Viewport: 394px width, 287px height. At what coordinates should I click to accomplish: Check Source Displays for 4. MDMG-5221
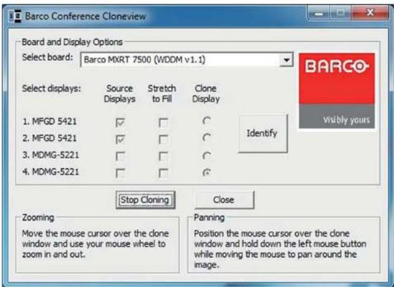pyautogui.click(x=120, y=173)
